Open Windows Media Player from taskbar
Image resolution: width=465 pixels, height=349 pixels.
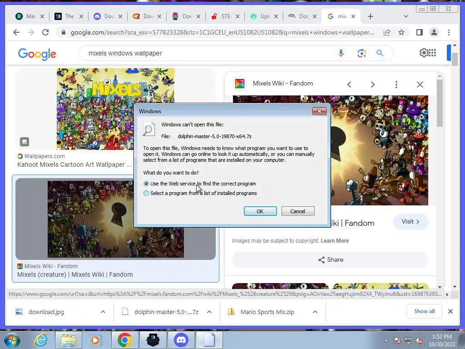pyautogui.click(x=95, y=340)
